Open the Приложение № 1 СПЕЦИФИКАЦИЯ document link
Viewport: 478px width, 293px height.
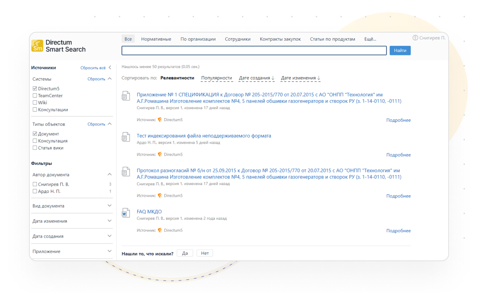tap(269, 98)
